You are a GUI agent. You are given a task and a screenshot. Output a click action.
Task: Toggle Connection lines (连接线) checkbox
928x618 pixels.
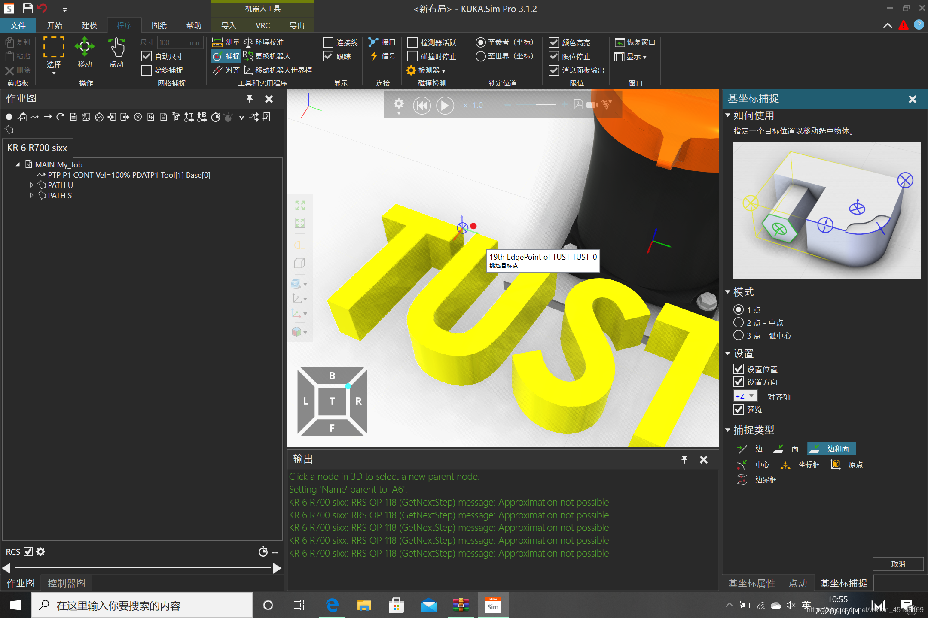pos(328,42)
